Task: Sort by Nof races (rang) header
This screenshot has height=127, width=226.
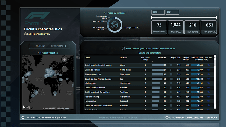Action: (145, 59)
